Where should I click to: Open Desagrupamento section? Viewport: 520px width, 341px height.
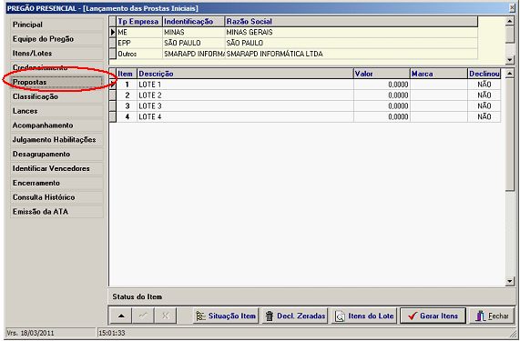[56, 155]
